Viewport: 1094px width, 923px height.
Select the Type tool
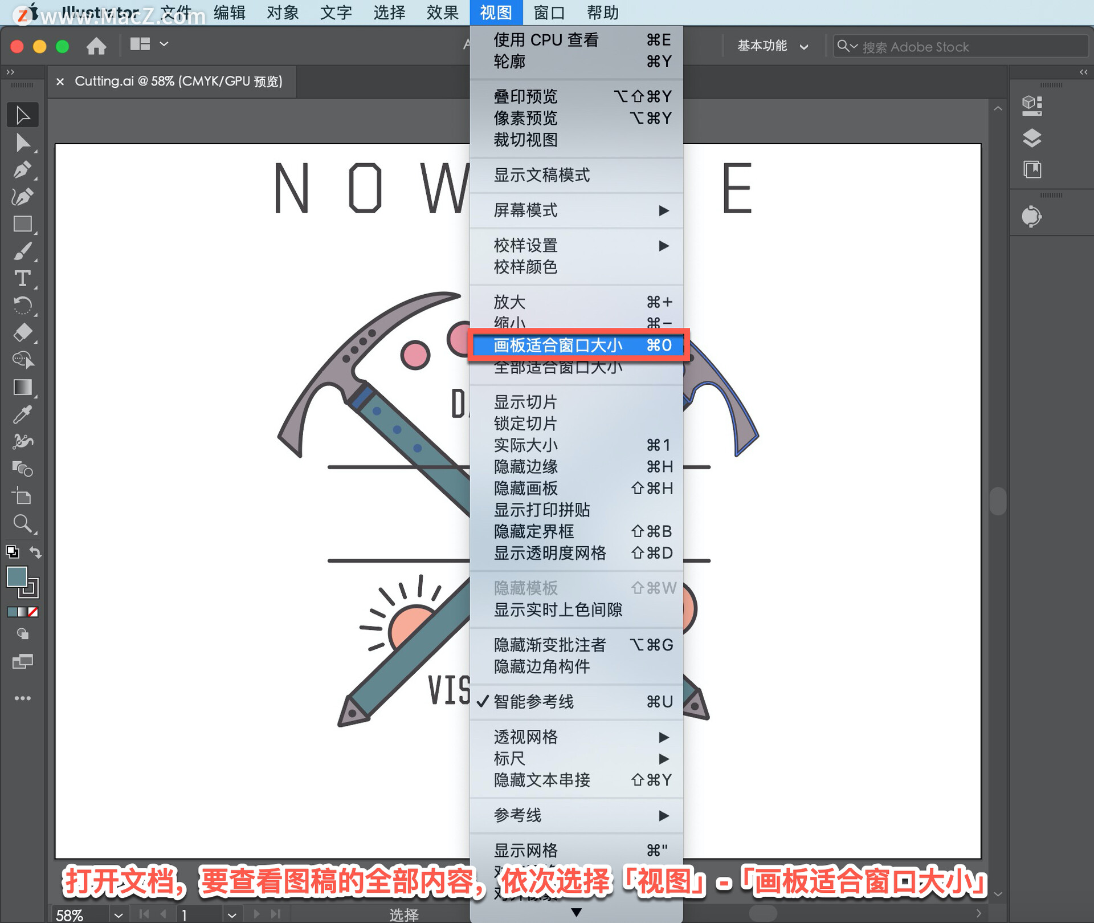click(23, 279)
